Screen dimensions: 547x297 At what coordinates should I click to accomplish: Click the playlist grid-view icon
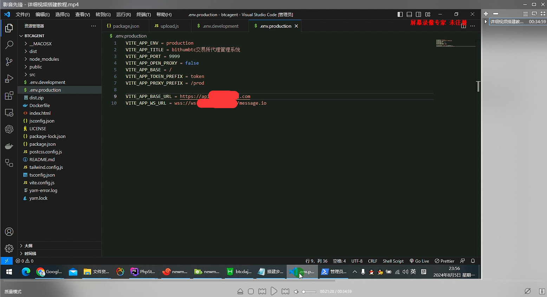click(x=543, y=14)
